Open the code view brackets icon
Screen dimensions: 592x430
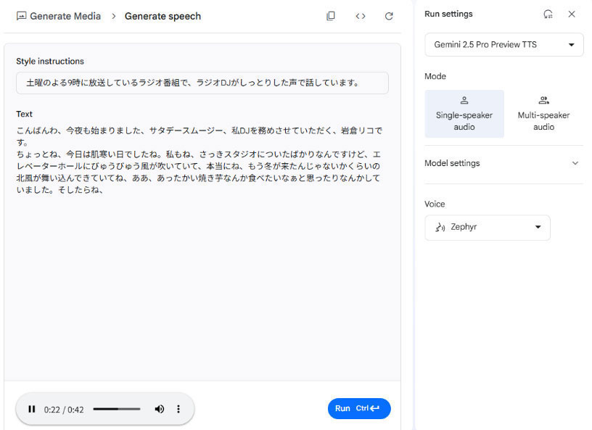click(x=361, y=16)
